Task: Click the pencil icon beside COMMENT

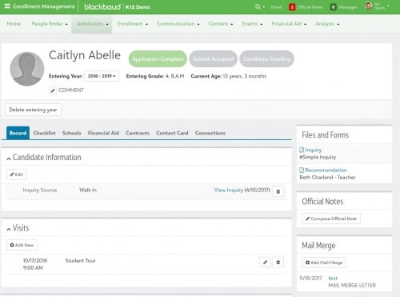Action: [x=53, y=90]
